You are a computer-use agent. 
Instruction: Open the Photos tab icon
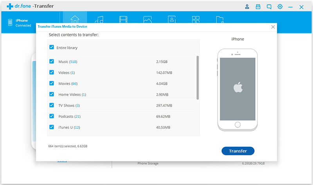(x=148, y=20)
